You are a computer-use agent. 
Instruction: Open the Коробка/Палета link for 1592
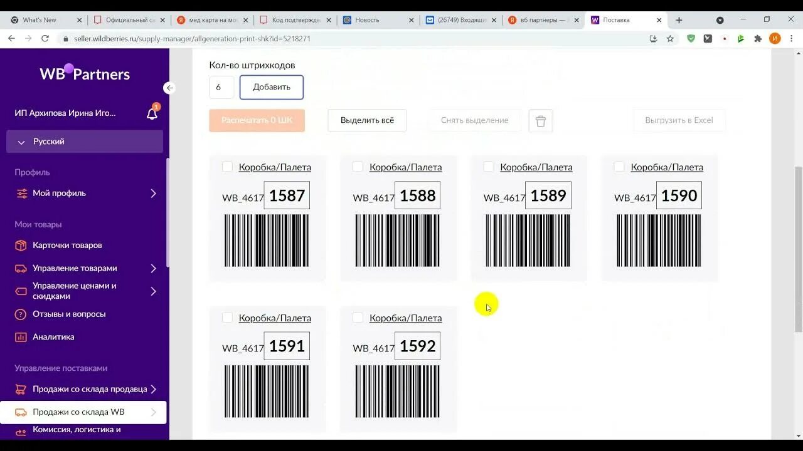(405, 318)
